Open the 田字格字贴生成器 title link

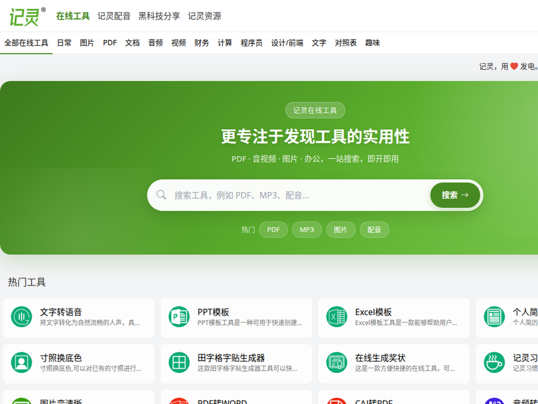pos(231,358)
